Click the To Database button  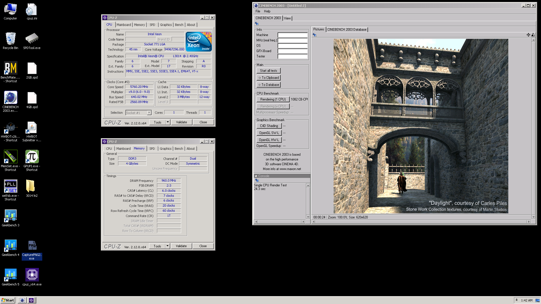tap(269, 85)
